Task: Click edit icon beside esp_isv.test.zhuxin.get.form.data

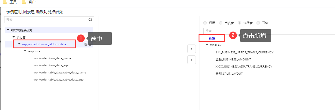Action: 86,44
